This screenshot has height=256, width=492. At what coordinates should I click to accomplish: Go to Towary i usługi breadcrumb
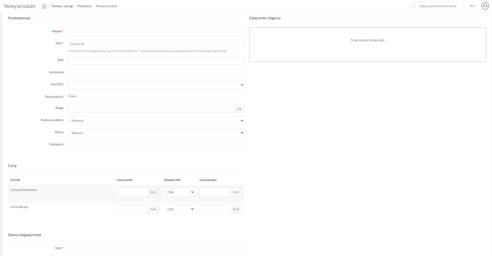tap(62, 6)
